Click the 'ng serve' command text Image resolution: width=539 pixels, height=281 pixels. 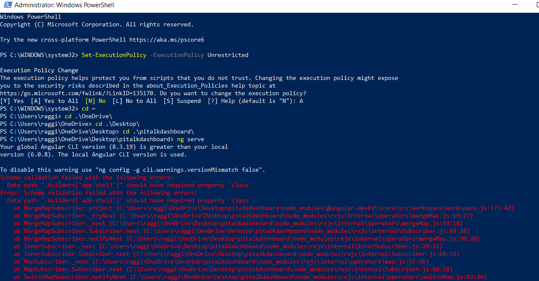point(191,139)
